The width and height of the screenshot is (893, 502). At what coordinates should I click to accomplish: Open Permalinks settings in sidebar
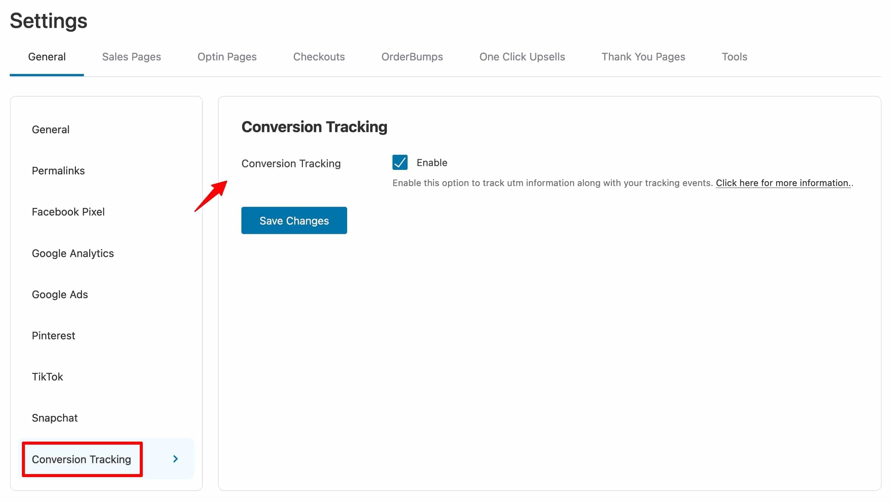click(x=58, y=171)
